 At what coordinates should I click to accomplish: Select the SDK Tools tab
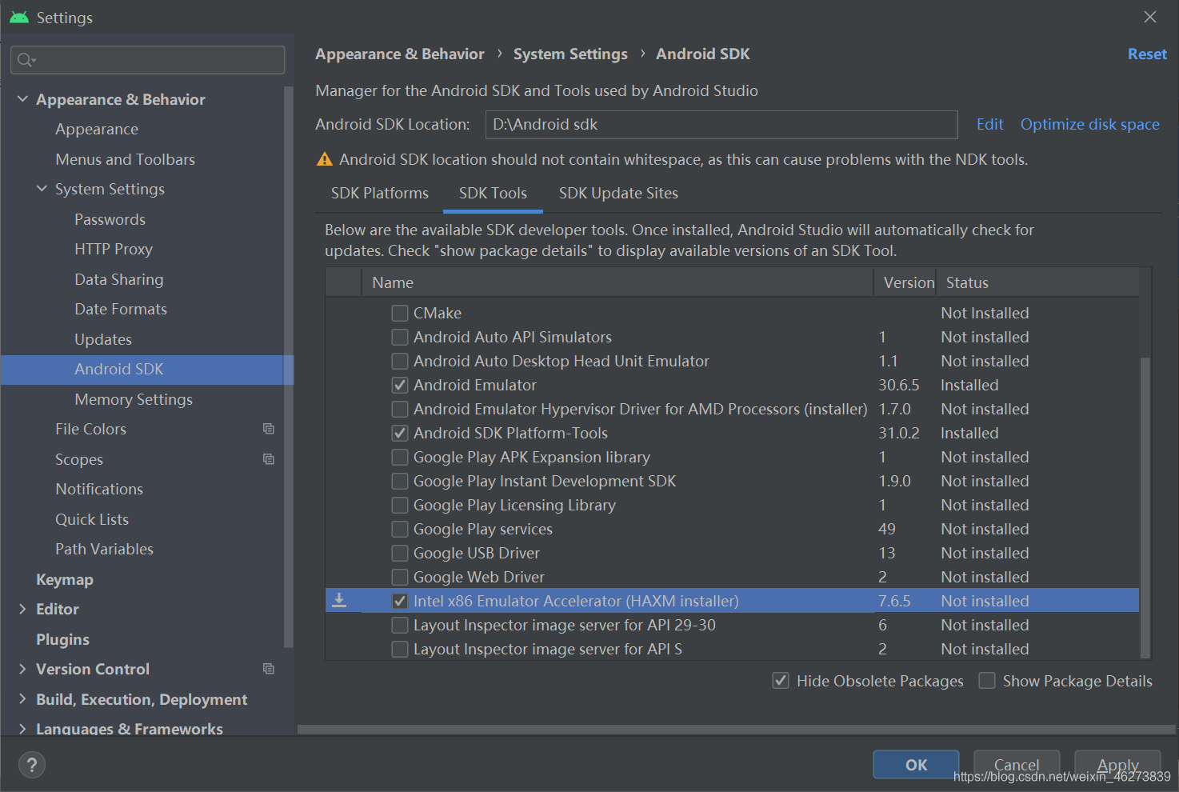pyautogui.click(x=493, y=194)
